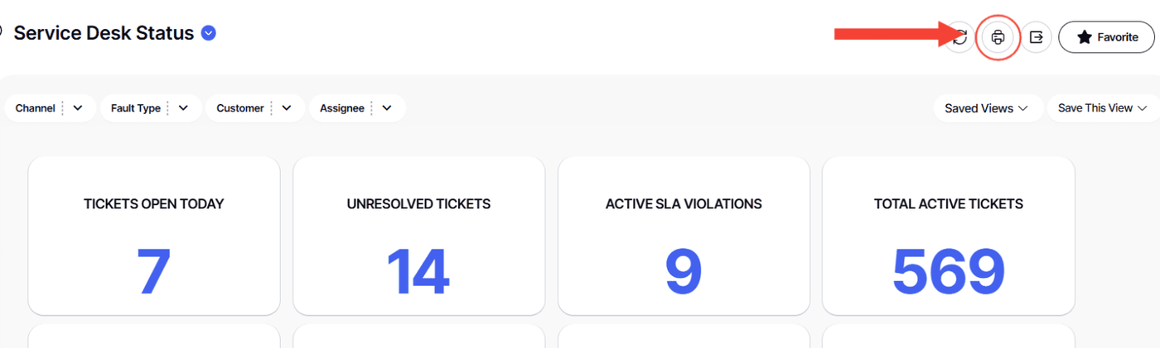Select the Tickets Open Today card
Screen dimensions: 1160x348
click(154, 236)
